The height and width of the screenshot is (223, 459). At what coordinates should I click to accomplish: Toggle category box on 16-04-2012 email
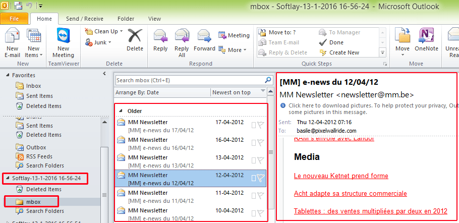click(x=254, y=143)
